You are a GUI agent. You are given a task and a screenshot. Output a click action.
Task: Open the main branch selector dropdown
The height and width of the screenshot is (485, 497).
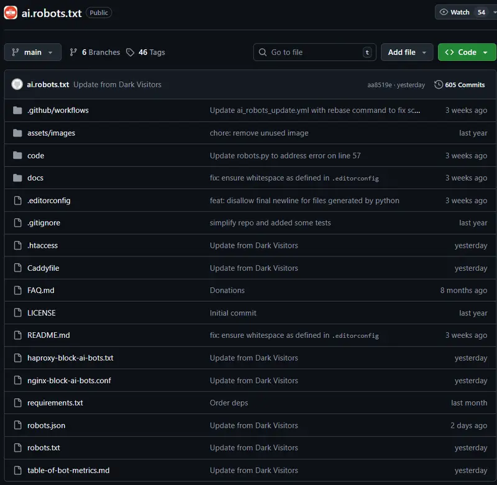[x=32, y=52]
